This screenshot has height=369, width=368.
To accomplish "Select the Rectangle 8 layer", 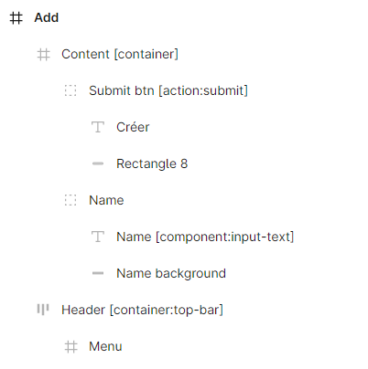I will [152, 163].
